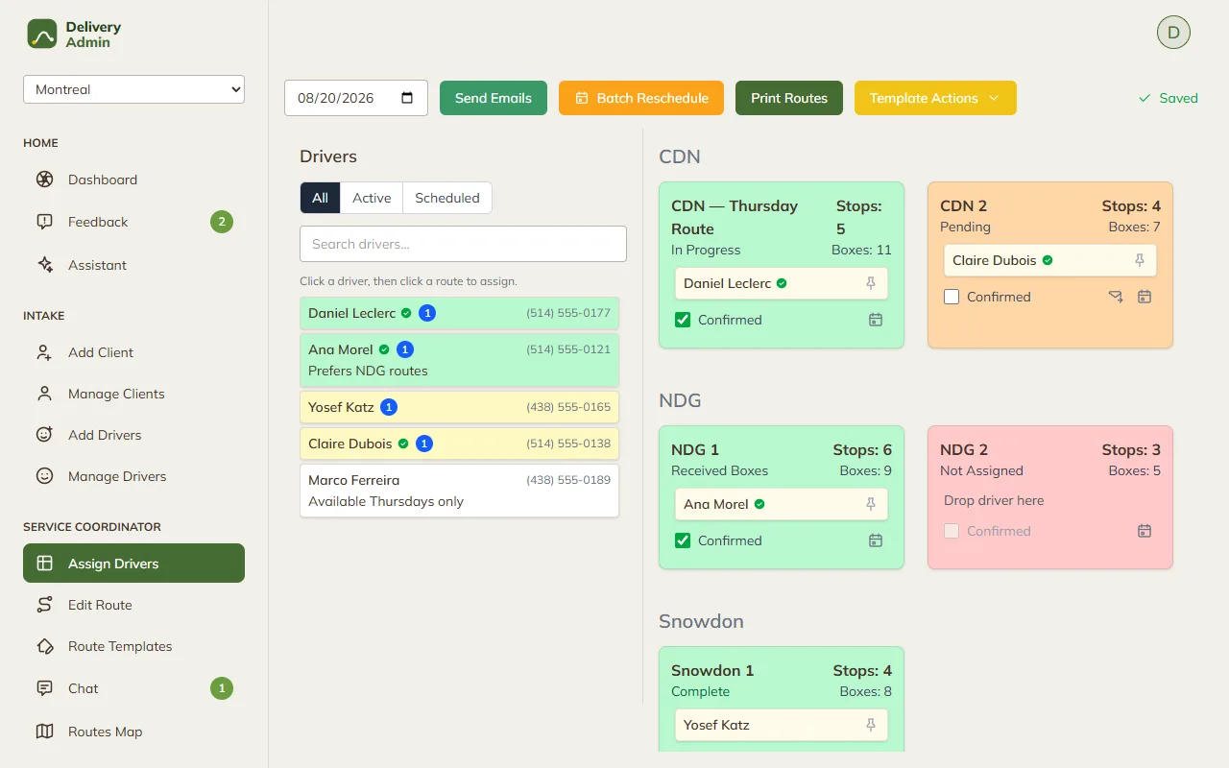Click Ana Morel's blue count badge in driver list

(x=405, y=349)
